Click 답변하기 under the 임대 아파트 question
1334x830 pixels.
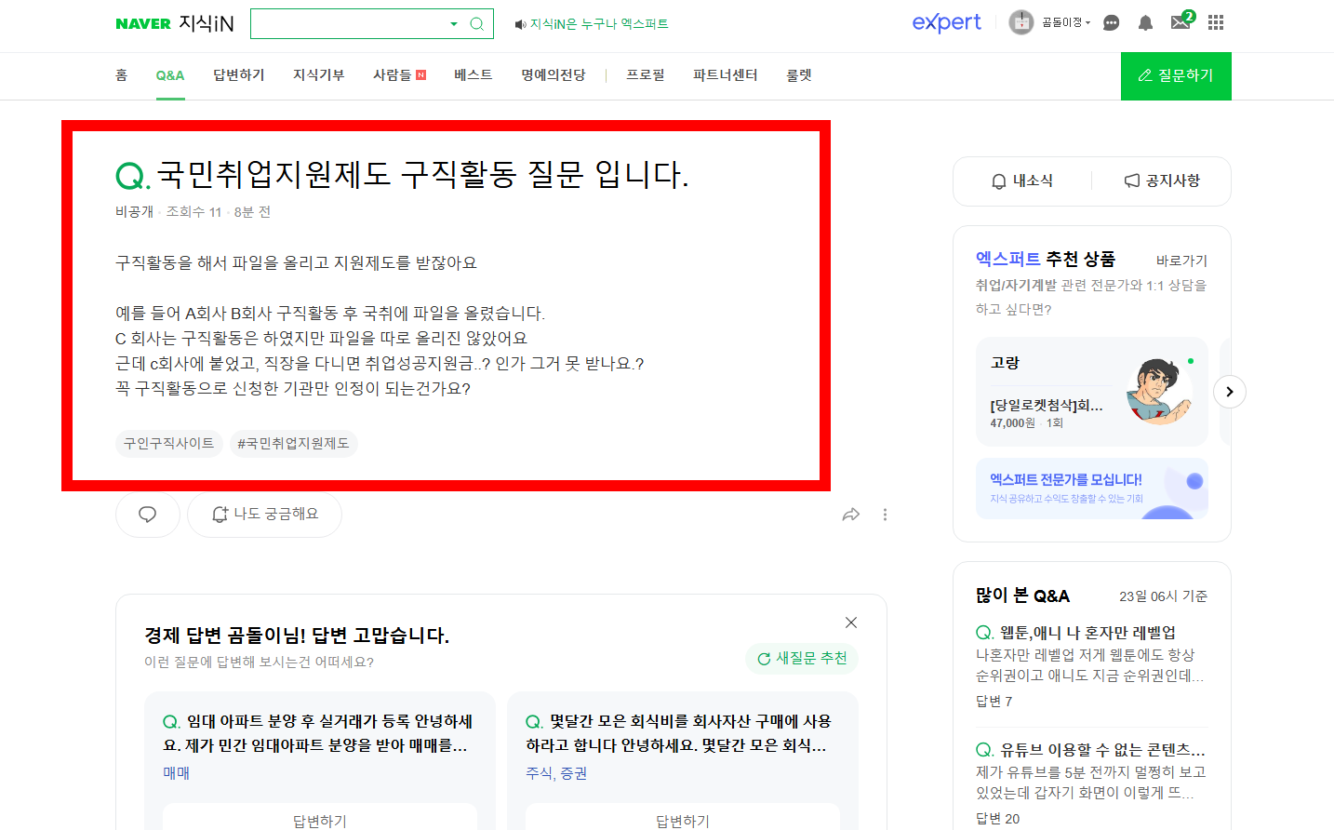(x=320, y=819)
